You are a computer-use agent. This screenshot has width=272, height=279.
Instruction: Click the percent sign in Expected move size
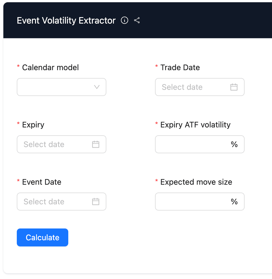click(234, 202)
